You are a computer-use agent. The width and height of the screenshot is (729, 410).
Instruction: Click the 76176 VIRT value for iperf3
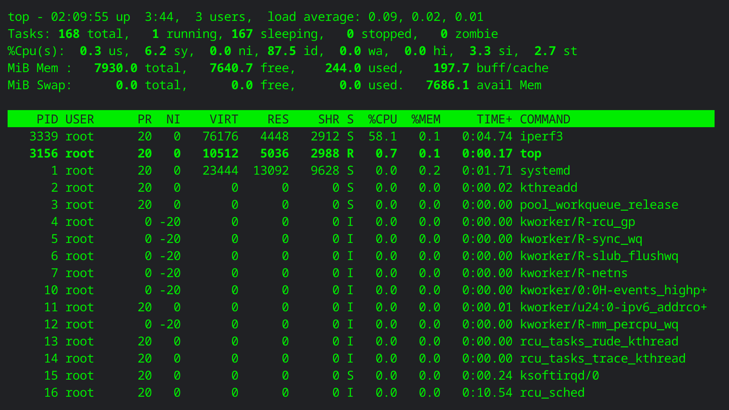tap(221, 136)
